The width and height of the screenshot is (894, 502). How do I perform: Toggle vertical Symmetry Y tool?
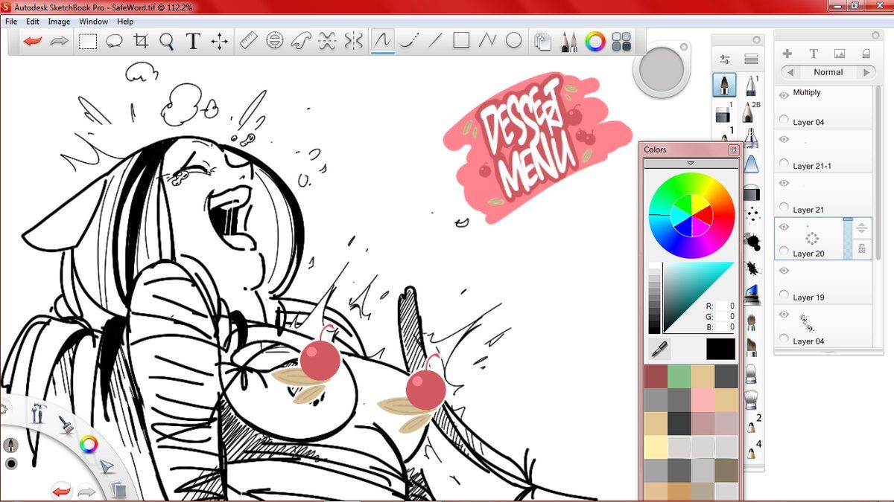tap(352, 41)
